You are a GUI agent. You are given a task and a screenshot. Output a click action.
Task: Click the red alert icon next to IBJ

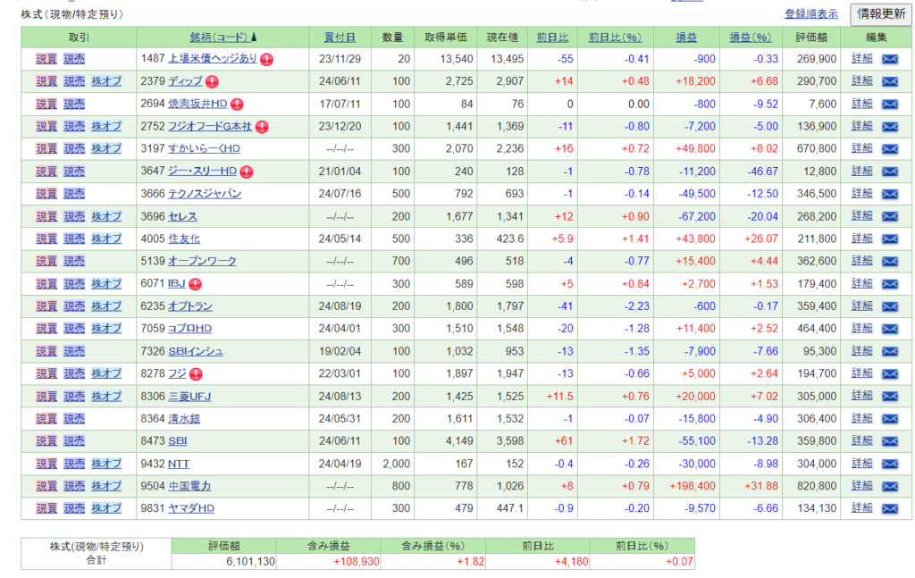tap(195, 284)
